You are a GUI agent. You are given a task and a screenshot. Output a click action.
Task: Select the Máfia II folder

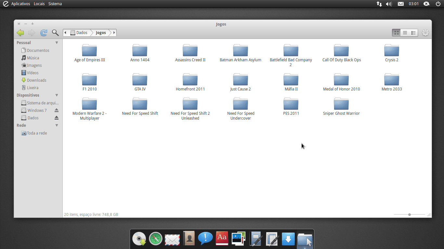(291, 82)
